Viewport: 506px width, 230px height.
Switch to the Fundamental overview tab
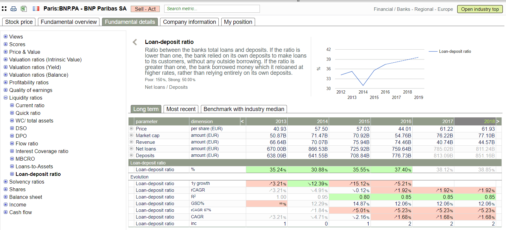(69, 22)
